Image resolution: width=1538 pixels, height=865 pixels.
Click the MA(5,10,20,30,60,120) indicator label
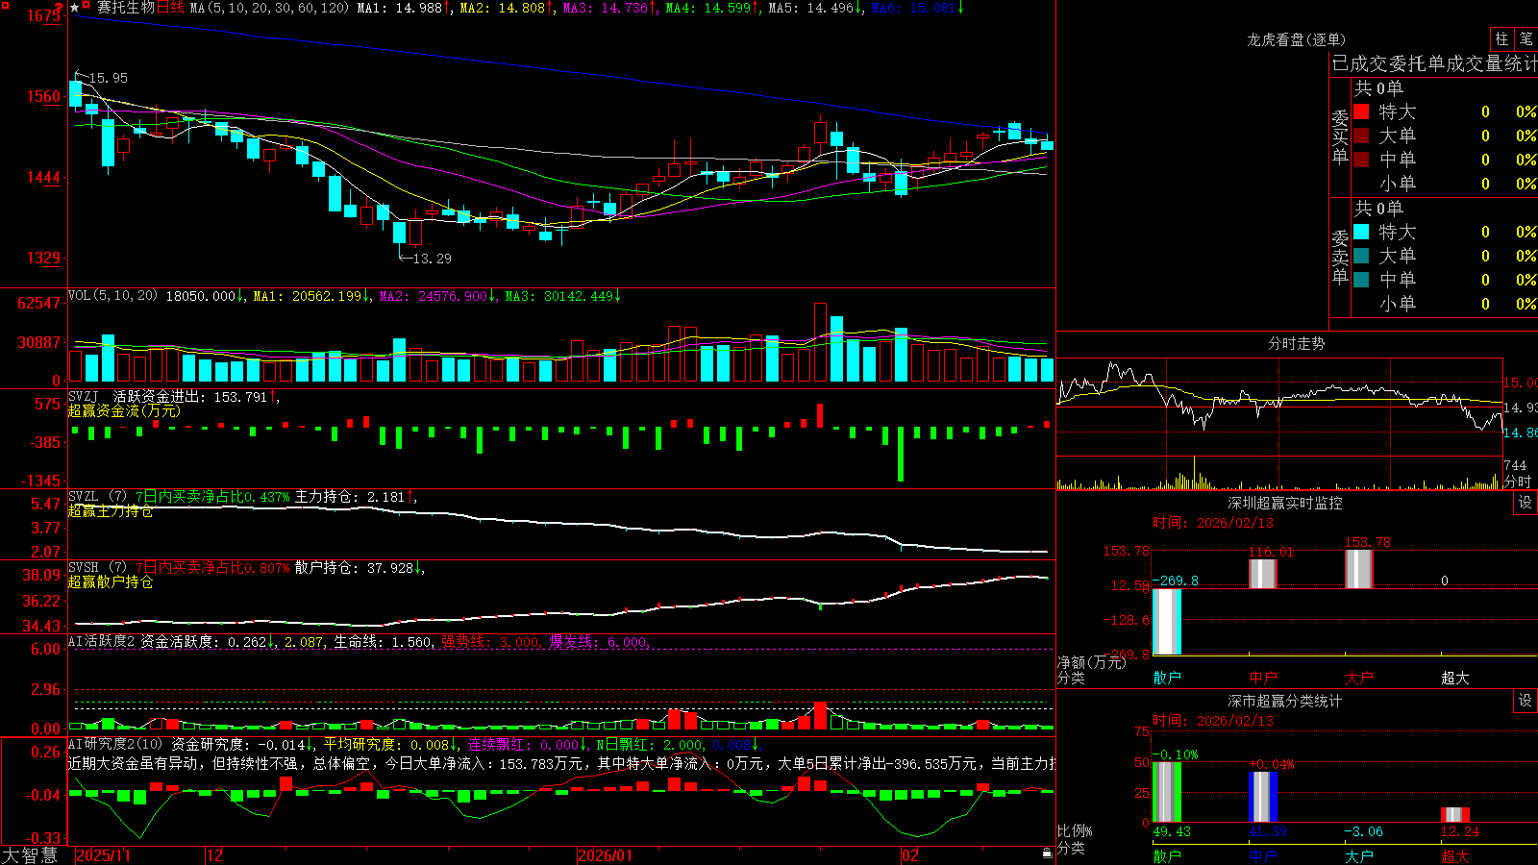(x=270, y=8)
